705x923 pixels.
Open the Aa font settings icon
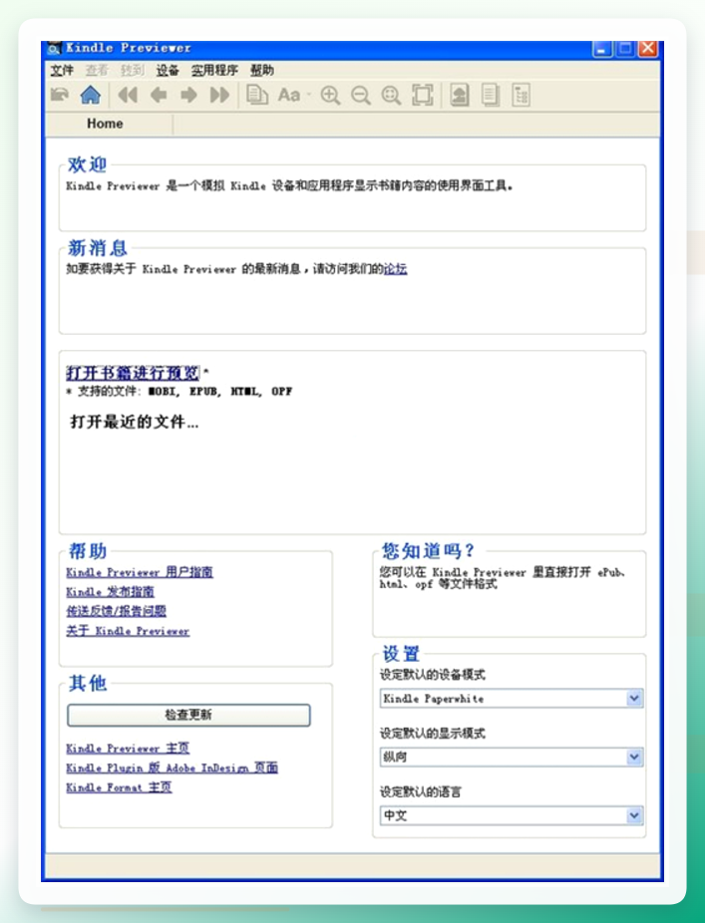click(x=289, y=95)
